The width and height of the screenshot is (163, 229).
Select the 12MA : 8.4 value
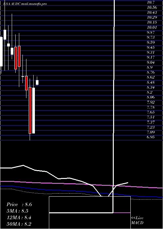(19, 218)
